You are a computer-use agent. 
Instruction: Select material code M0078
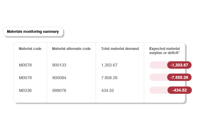click(25, 65)
